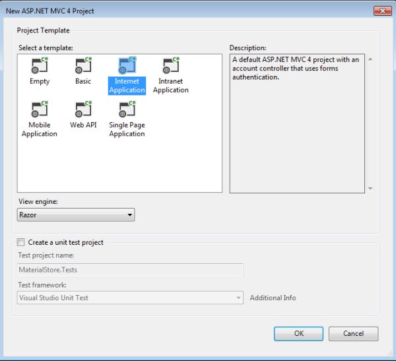Viewport: 396px width, 361px height.
Task: Select the Single Page Application icon
Action: click(127, 109)
